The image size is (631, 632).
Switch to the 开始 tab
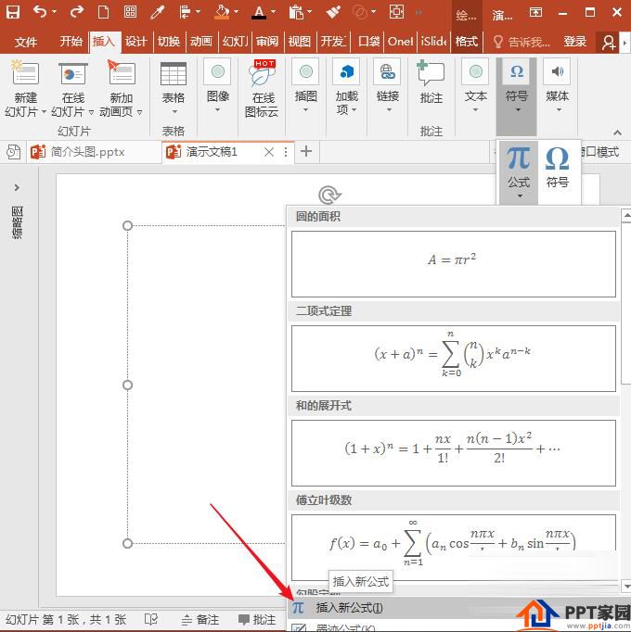tap(71, 42)
